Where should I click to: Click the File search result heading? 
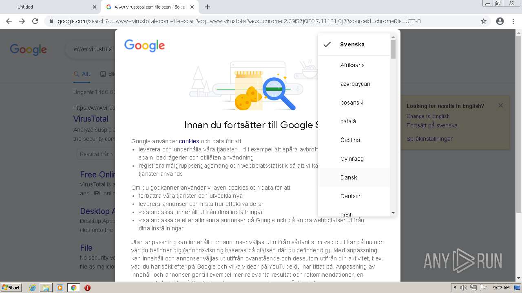tap(86, 248)
